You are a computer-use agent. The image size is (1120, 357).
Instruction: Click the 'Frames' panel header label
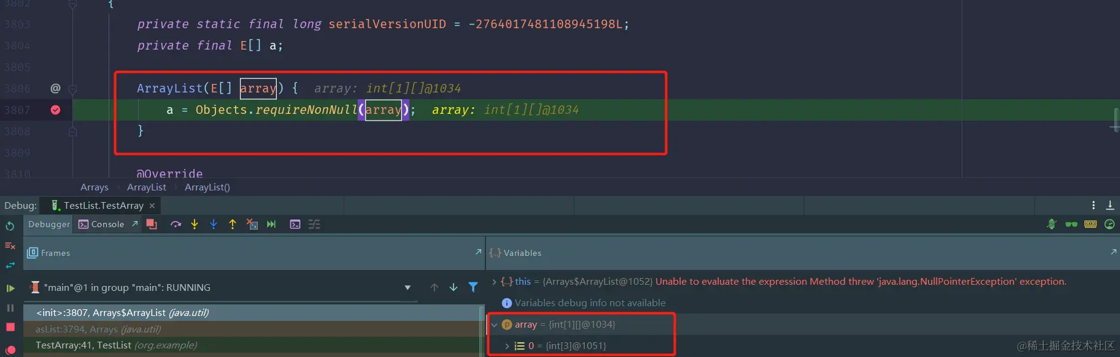point(55,253)
